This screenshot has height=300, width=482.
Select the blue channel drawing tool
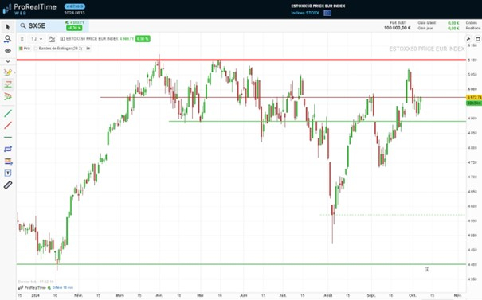pos(8,149)
